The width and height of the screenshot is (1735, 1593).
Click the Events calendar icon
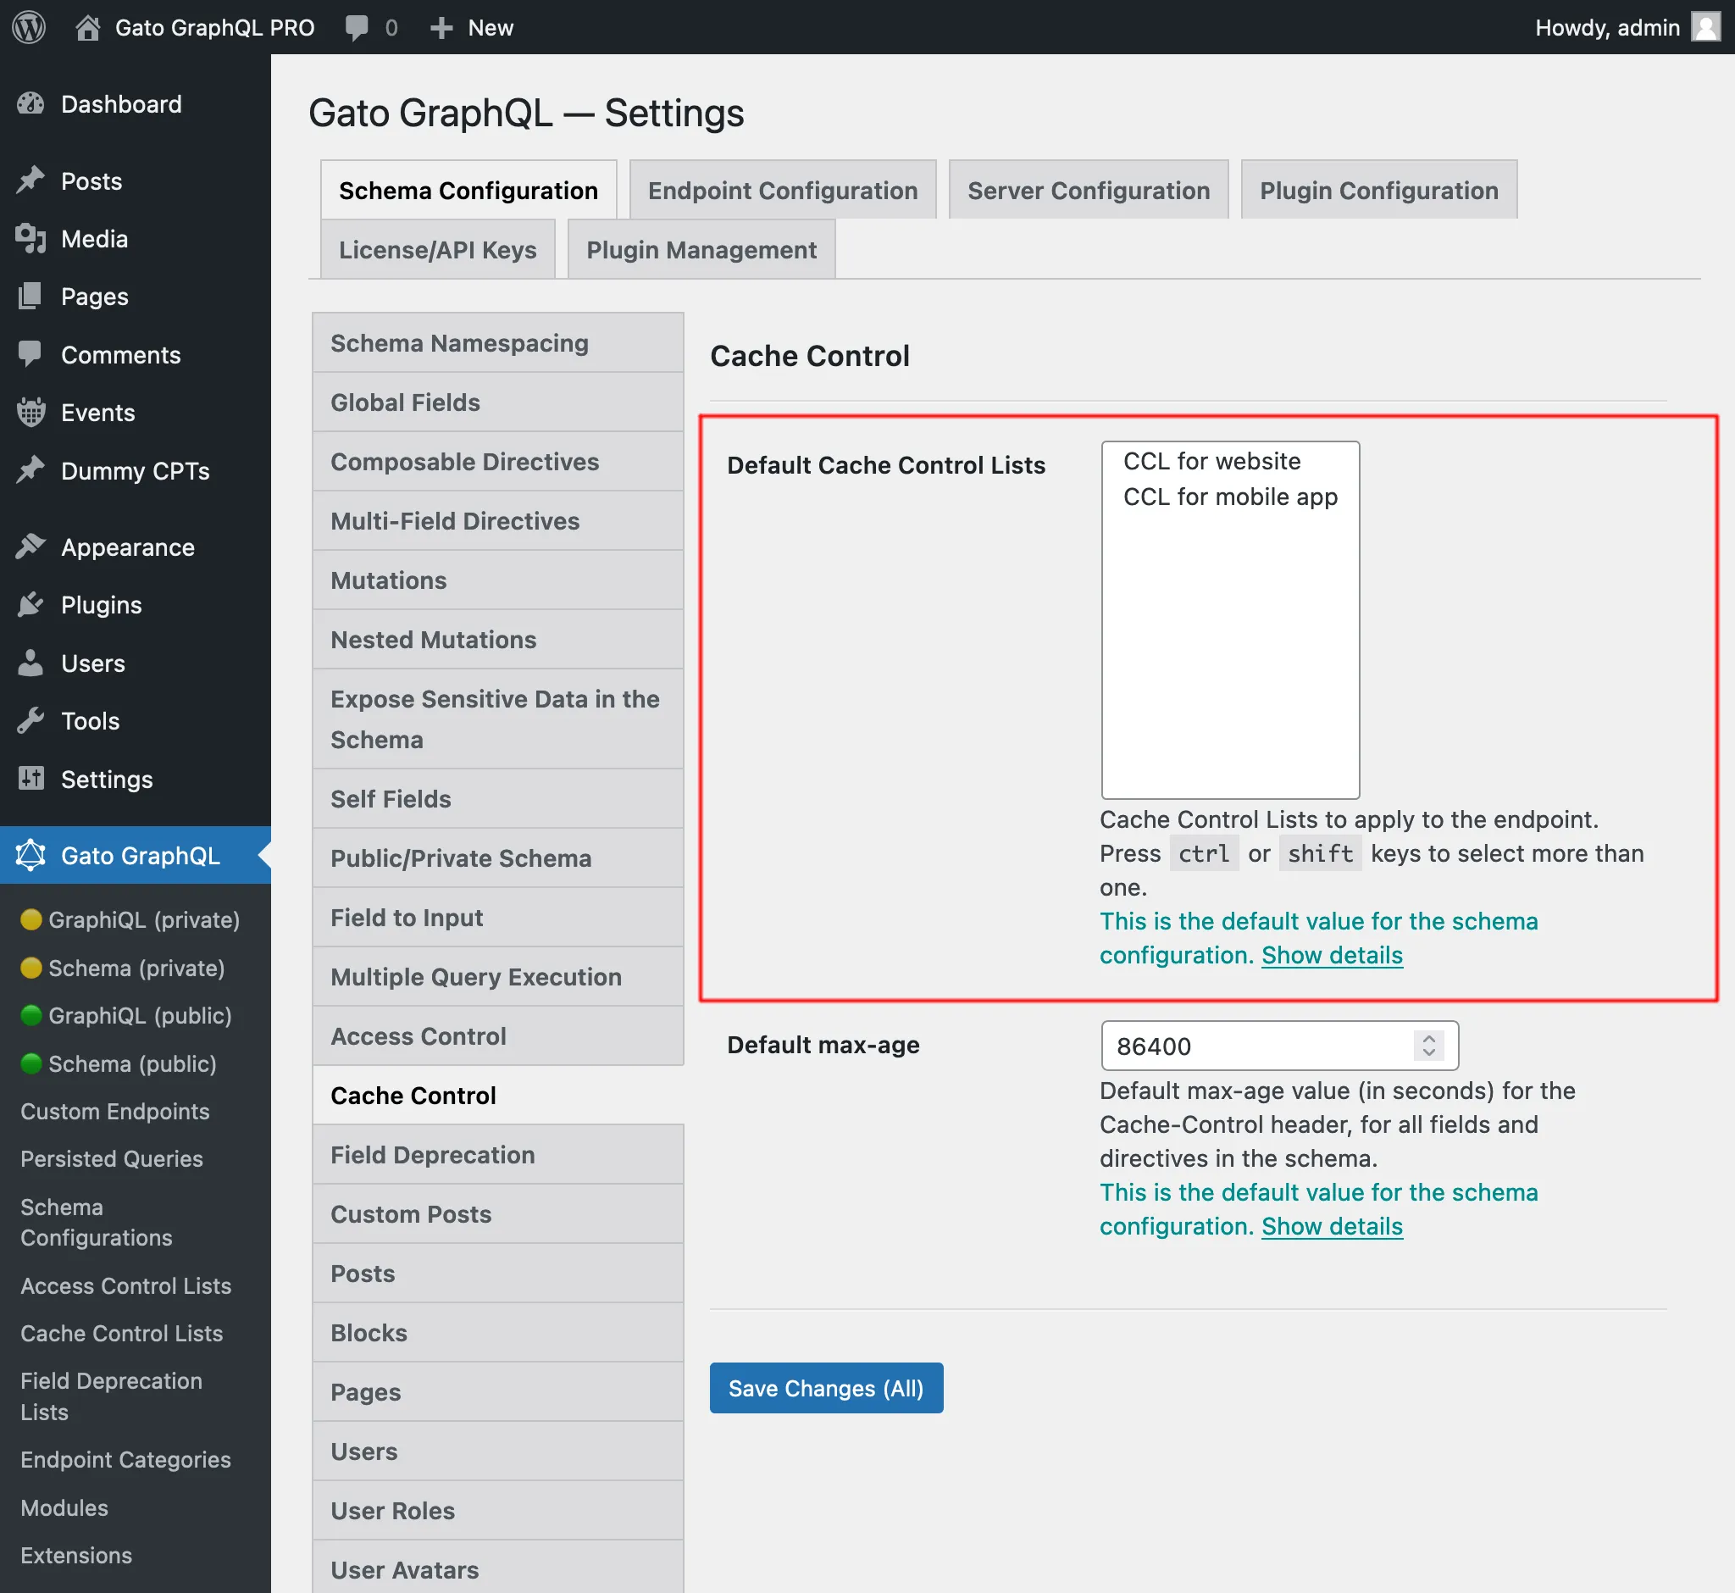30,412
